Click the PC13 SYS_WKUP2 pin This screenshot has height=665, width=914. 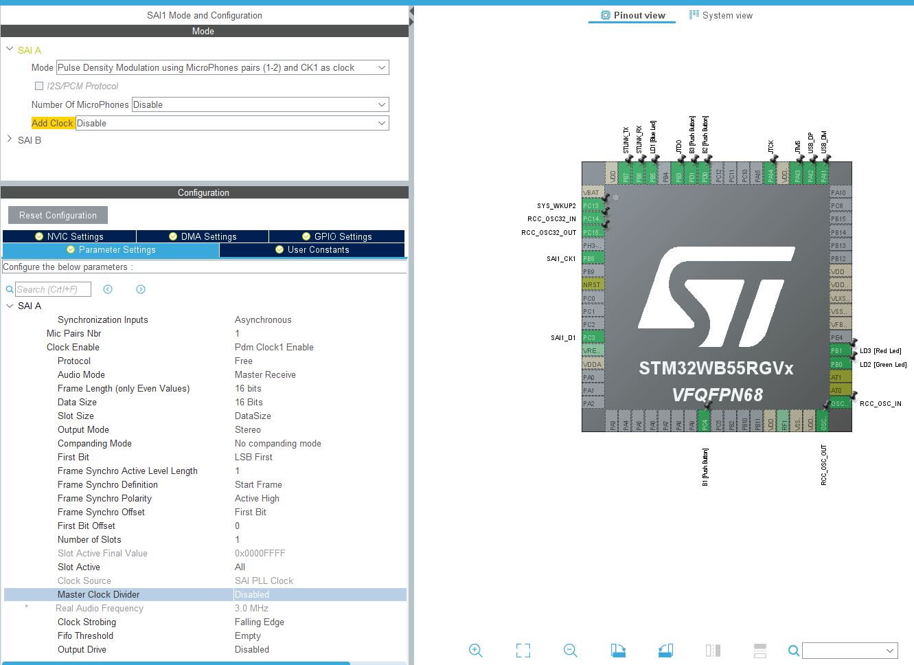(x=593, y=205)
